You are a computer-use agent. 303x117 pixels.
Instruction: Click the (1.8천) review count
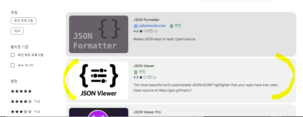point(149,31)
